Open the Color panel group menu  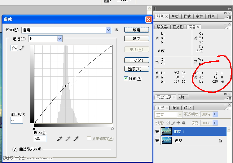(229, 18)
